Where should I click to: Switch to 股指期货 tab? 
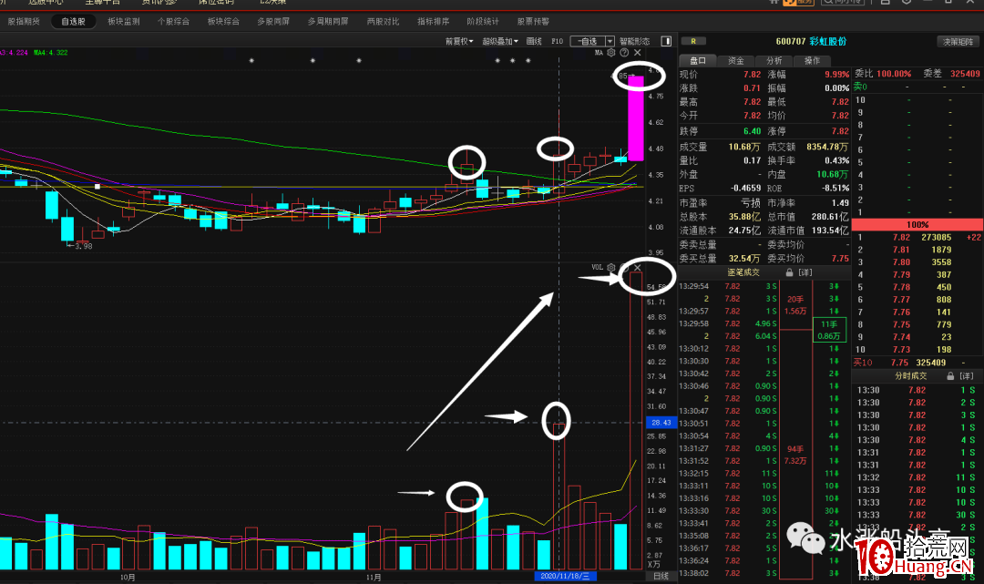click(x=24, y=21)
